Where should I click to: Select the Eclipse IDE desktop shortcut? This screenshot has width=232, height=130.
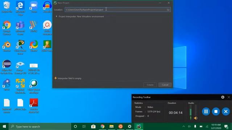pos(7,67)
